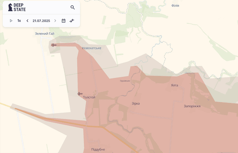The width and height of the screenshot is (238, 153).
Task: Select the Запоріжжя map label
Action: tap(192, 106)
